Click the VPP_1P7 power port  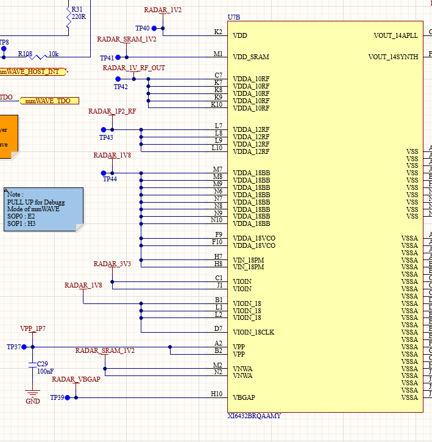33,328
